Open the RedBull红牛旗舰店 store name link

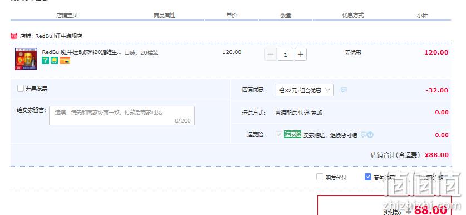tap(58, 36)
